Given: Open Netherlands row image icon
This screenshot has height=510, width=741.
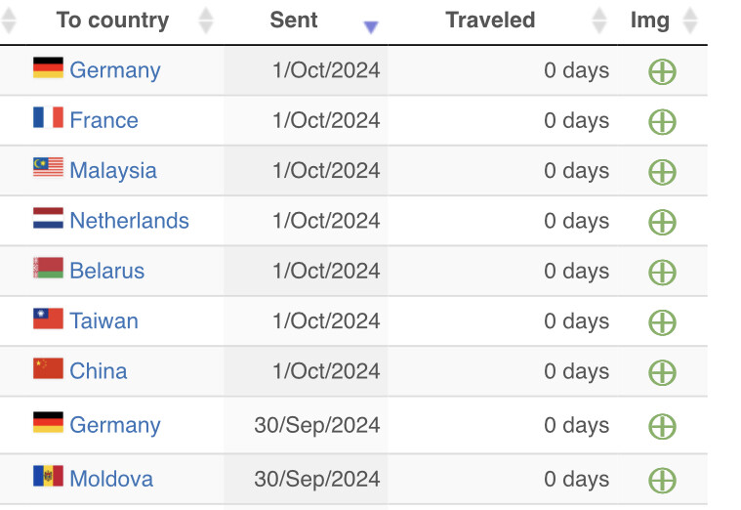Looking at the screenshot, I should click(x=662, y=222).
